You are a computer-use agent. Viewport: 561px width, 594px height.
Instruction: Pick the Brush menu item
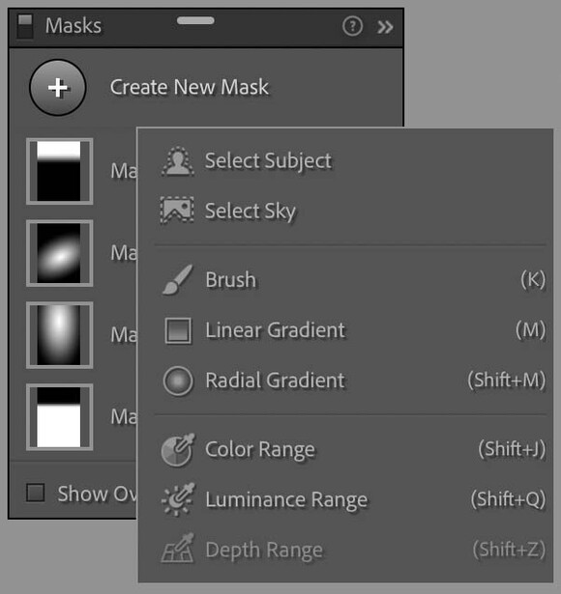[x=345, y=280]
